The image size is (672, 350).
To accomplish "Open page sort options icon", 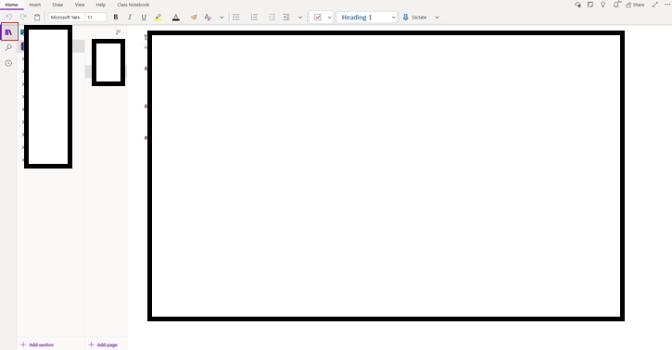I will pos(119,32).
